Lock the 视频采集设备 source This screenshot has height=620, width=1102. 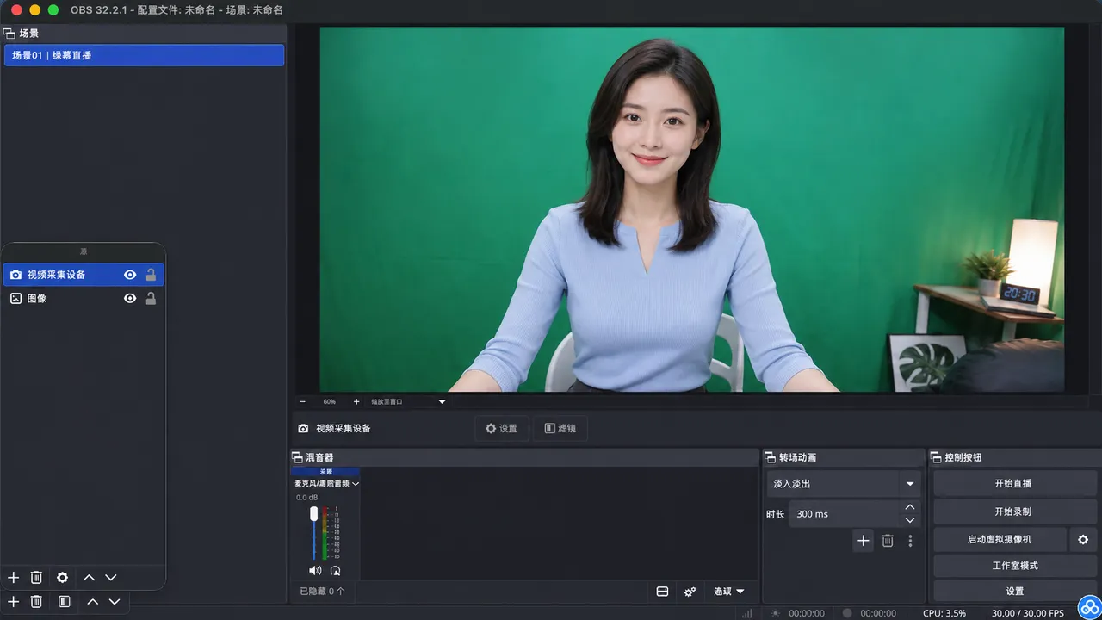151,275
